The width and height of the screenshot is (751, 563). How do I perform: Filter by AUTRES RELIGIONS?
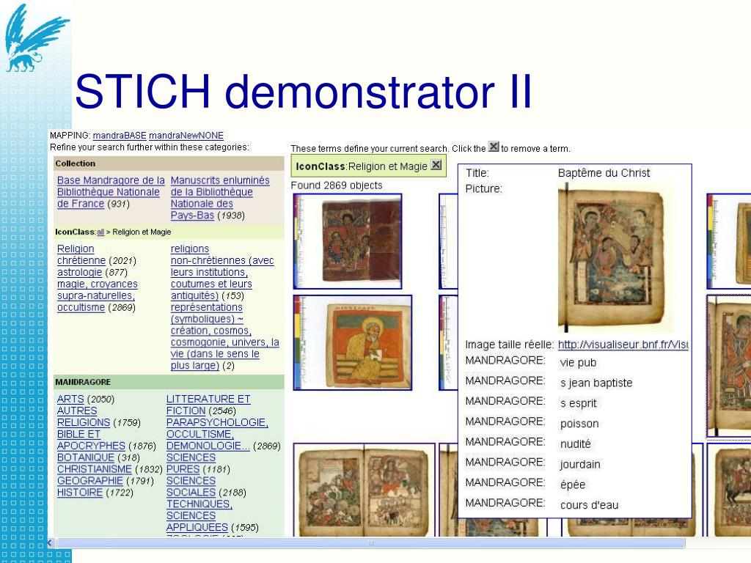[x=84, y=416]
